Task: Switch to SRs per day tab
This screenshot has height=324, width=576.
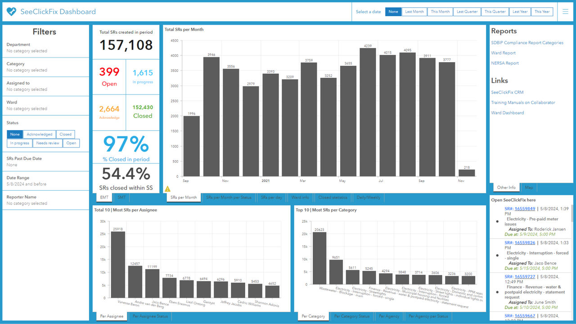Action: 272,197
